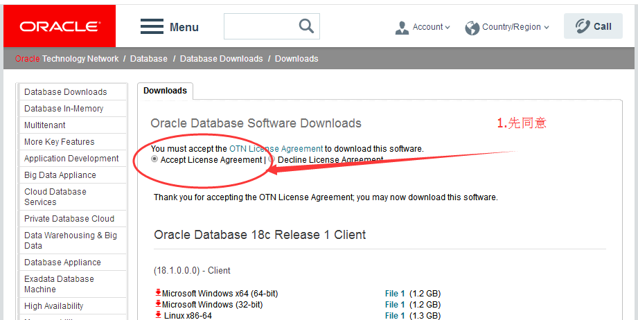This screenshot has height=320, width=638.
Task: Click 'Oracle Database Software Downloads' heading
Action: pos(256,123)
